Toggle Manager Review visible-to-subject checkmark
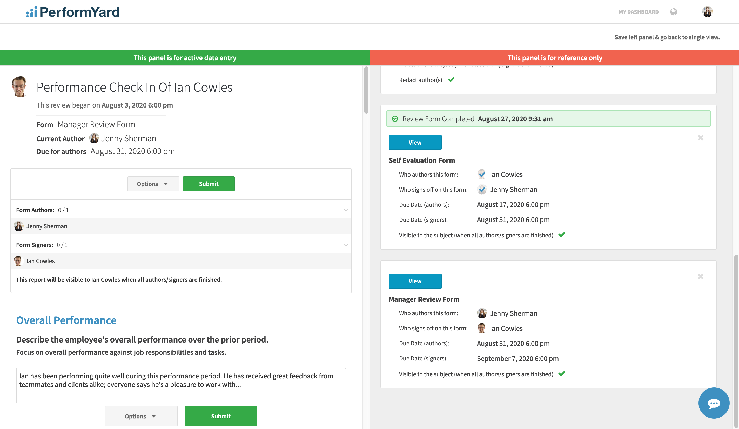Viewport: 739px width, 429px height. pyautogui.click(x=562, y=374)
